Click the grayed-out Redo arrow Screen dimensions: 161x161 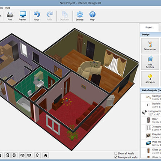(x=49, y=16)
